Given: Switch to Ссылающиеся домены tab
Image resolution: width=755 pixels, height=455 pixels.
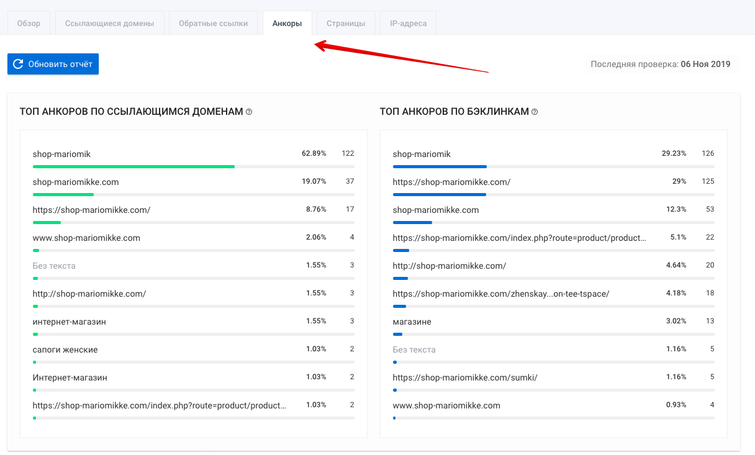Looking at the screenshot, I should pos(109,24).
